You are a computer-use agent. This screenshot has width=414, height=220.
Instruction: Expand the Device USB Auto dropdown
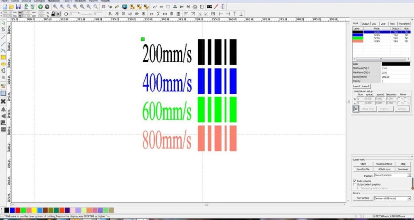pos(393,198)
